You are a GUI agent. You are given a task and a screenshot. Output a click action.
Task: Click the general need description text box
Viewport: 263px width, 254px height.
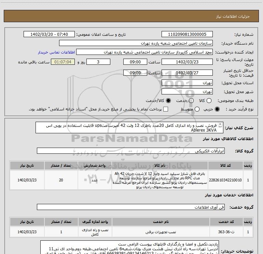point(129,128)
